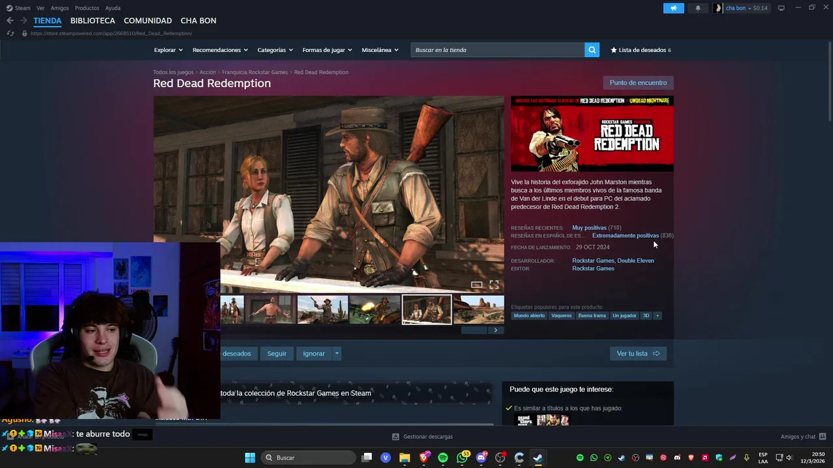Open Task View from the taskbar
The width and height of the screenshot is (833, 468).
pos(367,458)
